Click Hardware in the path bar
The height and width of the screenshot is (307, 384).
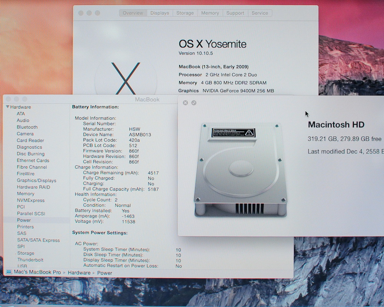(x=79, y=272)
